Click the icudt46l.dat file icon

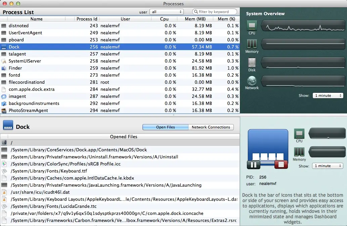click(4, 192)
